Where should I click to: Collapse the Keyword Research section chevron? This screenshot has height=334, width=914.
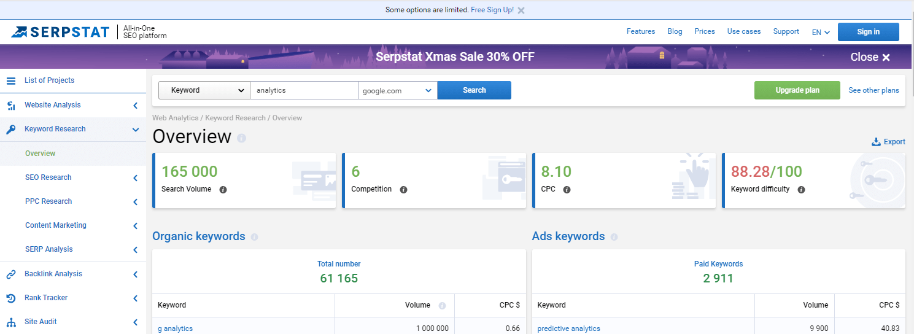(135, 130)
